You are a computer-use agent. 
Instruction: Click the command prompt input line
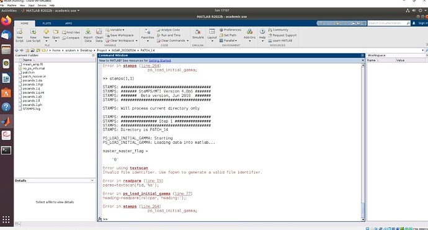click(x=232, y=219)
